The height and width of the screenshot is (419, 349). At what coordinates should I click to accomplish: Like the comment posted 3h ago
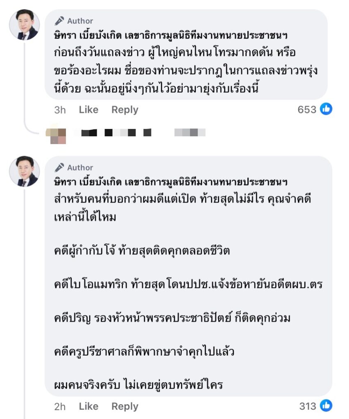click(x=88, y=110)
